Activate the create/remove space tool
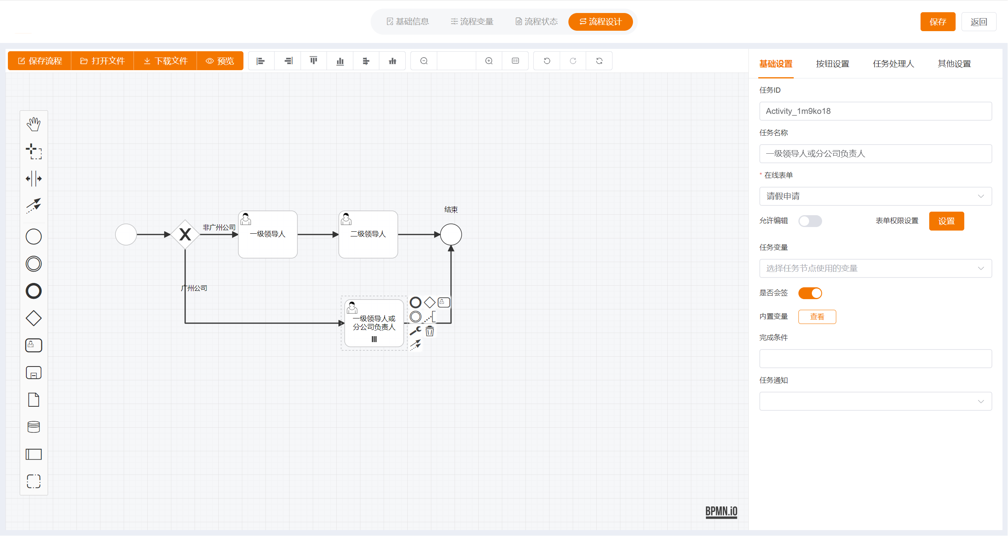Viewport: 1008px width, 536px height. pos(33,179)
